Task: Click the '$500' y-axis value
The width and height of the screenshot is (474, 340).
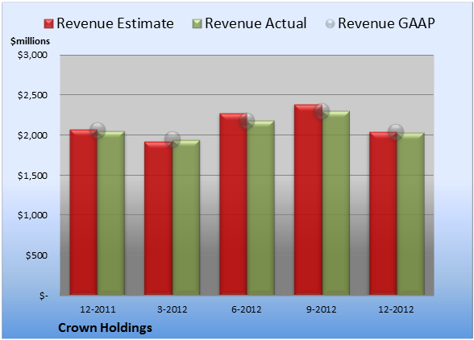Action: 36,255
